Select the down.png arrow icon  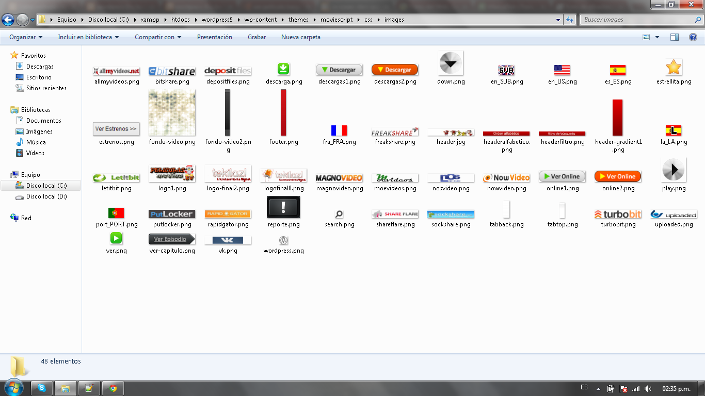click(x=451, y=63)
